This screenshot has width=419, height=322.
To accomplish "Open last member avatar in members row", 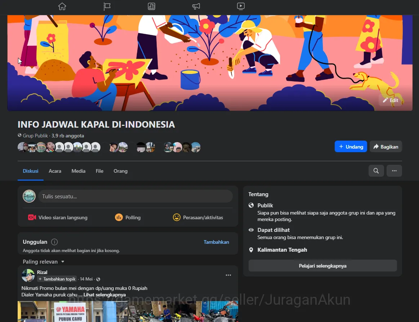I will click(196, 147).
